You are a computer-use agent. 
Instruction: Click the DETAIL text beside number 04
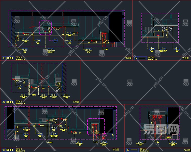[19, 101]
